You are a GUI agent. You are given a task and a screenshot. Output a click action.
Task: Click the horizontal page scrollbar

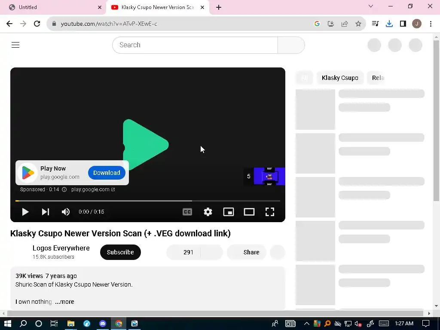(215, 313)
